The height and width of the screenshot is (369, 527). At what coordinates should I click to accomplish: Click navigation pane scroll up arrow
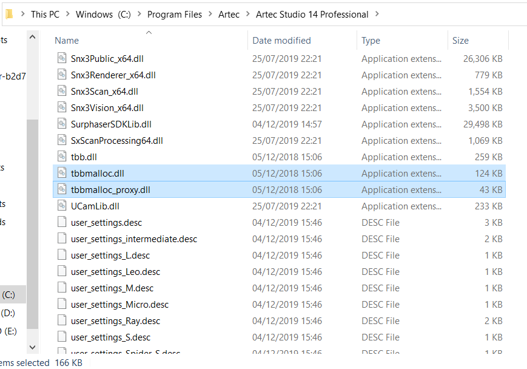pyautogui.click(x=33, y=38)
